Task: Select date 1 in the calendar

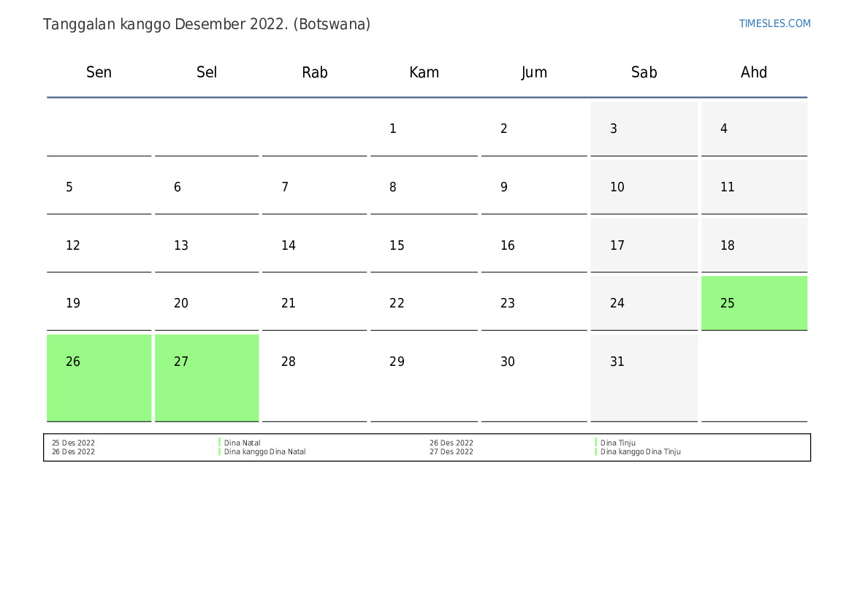Action: (393, 129)
